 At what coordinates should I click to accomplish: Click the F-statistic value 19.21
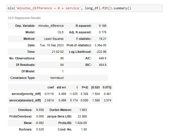pyautogui.click(x=103, y=39)
